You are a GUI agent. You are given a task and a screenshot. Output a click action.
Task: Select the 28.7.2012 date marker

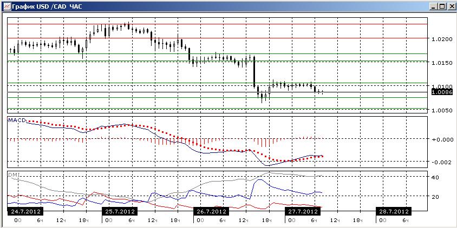394,211
